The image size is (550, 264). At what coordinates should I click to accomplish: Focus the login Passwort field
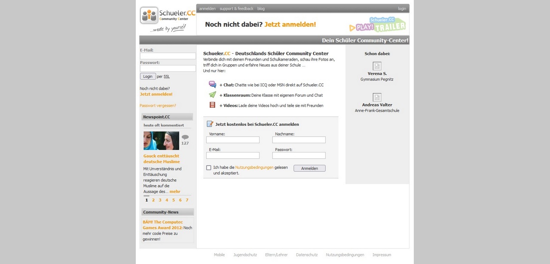[168, 69]
